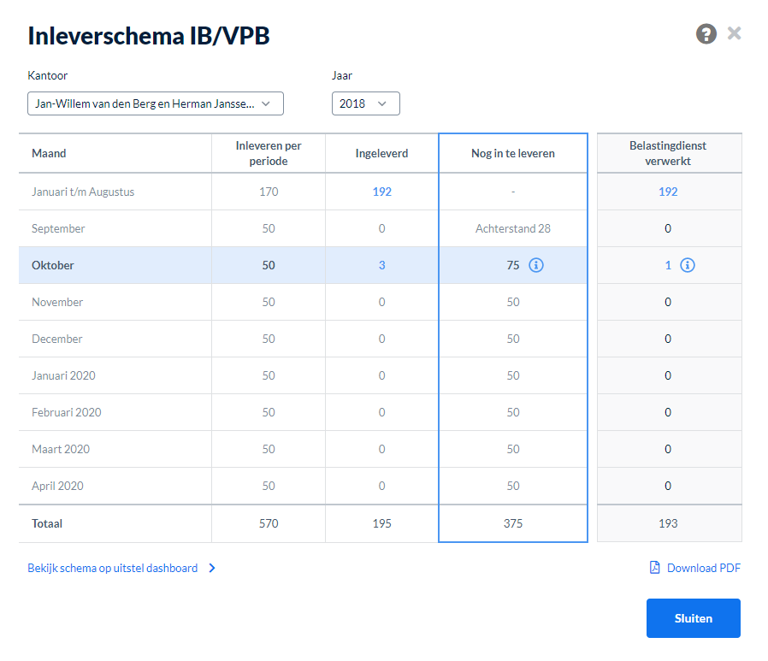Select the Oktober row
This screenshot has width=768, height=661.
point(303,265)
